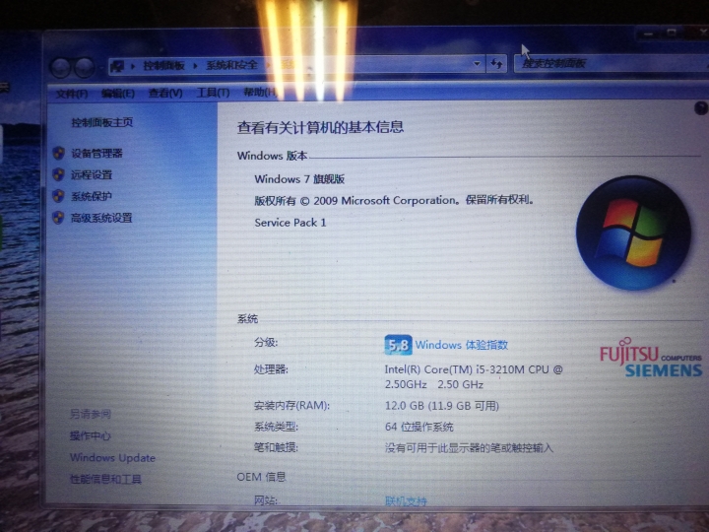The height and width of the screenshot is (532, 709).
Task: Go to 控制面板主页
Action: point(101,122)
